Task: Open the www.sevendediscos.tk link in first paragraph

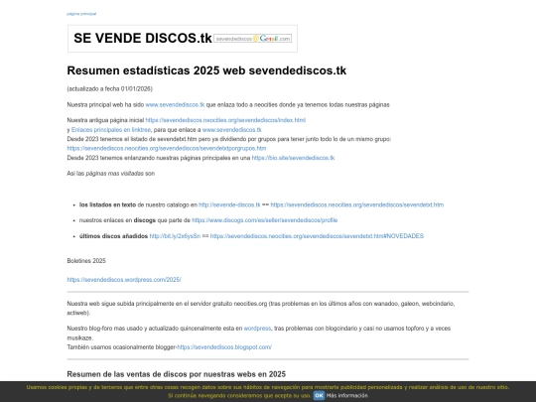Action: click(175, 105)
